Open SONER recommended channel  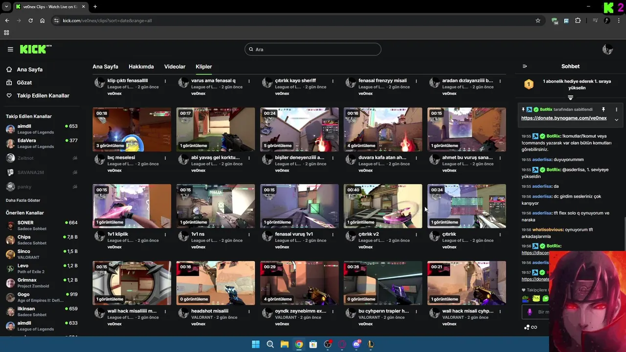click(x=42, y=225)
